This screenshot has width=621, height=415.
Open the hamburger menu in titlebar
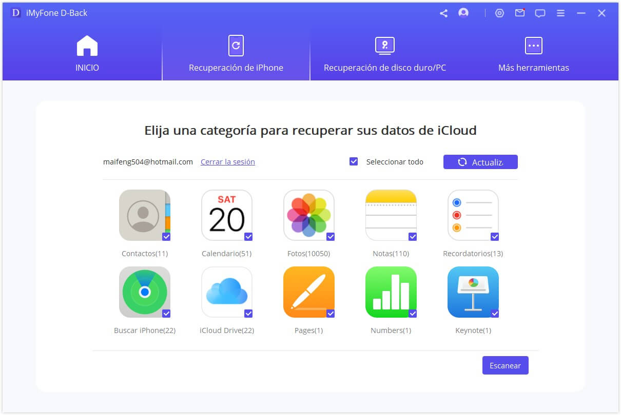point(560,13)
